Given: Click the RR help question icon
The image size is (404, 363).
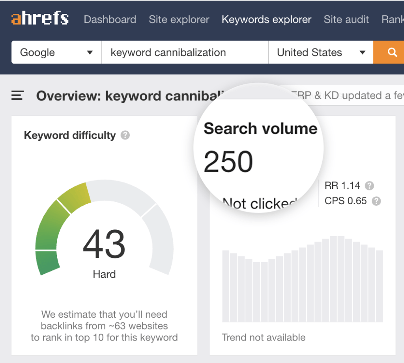Looking at the screenshot, I should pos(369,186).
